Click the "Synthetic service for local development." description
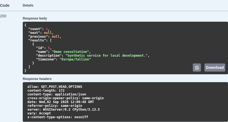228x122 pixels. tap(106, 56)
